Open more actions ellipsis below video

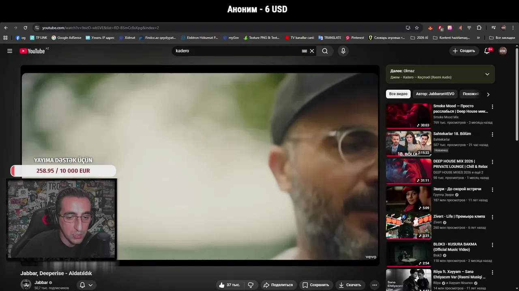[375, 285]
